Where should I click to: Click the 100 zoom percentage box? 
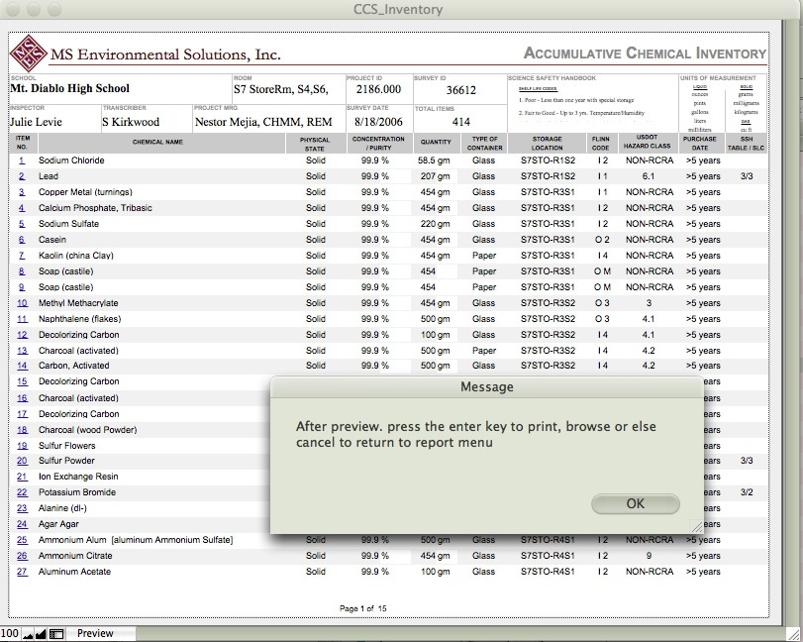point(10,634)
